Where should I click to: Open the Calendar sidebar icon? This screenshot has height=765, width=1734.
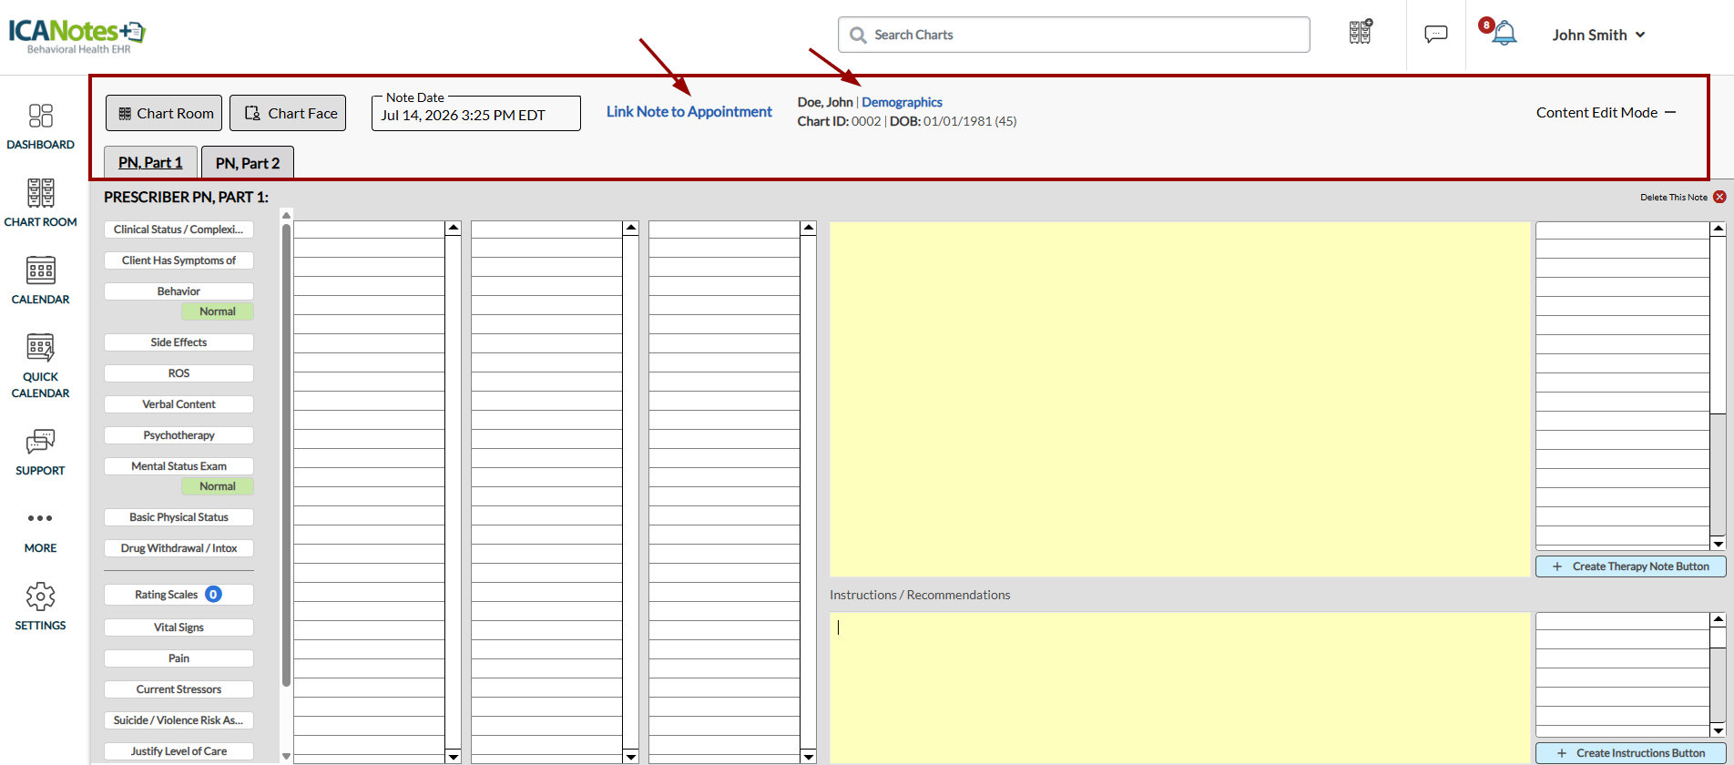tap(40, 280)
